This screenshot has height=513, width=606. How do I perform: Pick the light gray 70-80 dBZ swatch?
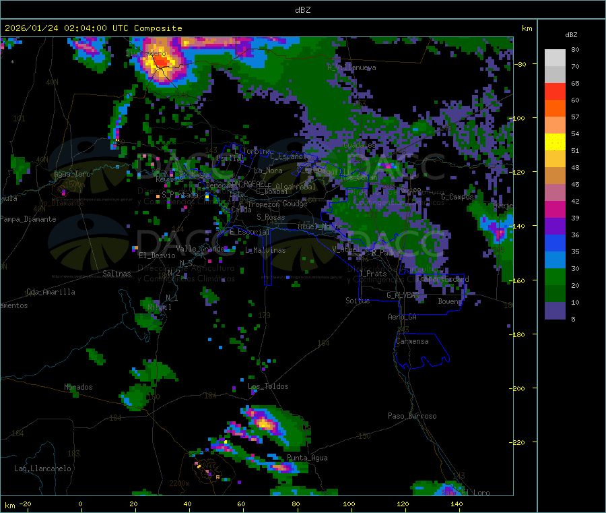click(x=555, y=58)
